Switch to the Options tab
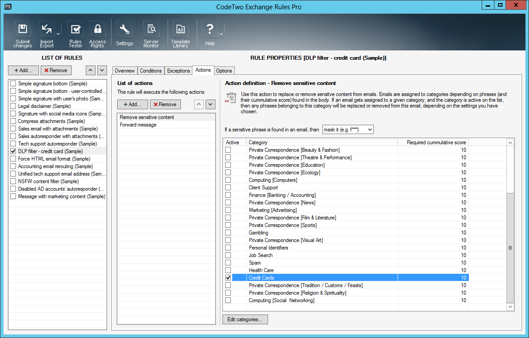The width and height of the screenshot is (529, 338). coord(224,70)
